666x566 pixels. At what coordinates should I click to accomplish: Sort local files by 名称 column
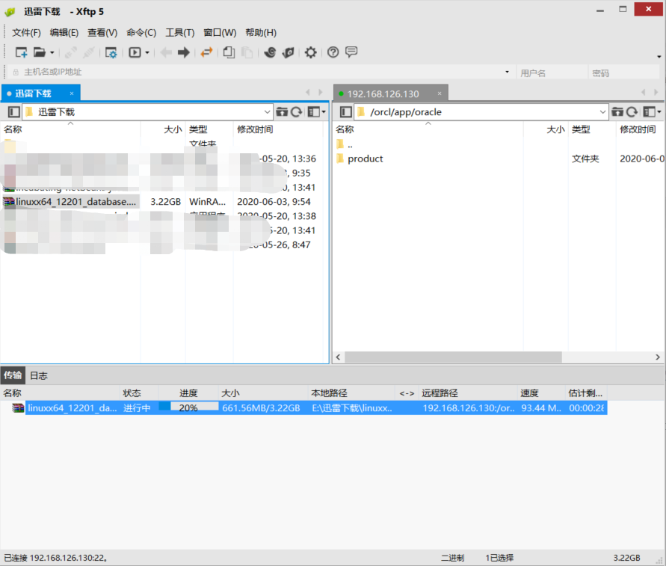pos(70,129)
